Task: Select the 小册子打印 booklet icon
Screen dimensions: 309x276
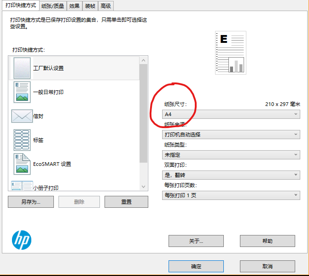Action: [21, 186]
